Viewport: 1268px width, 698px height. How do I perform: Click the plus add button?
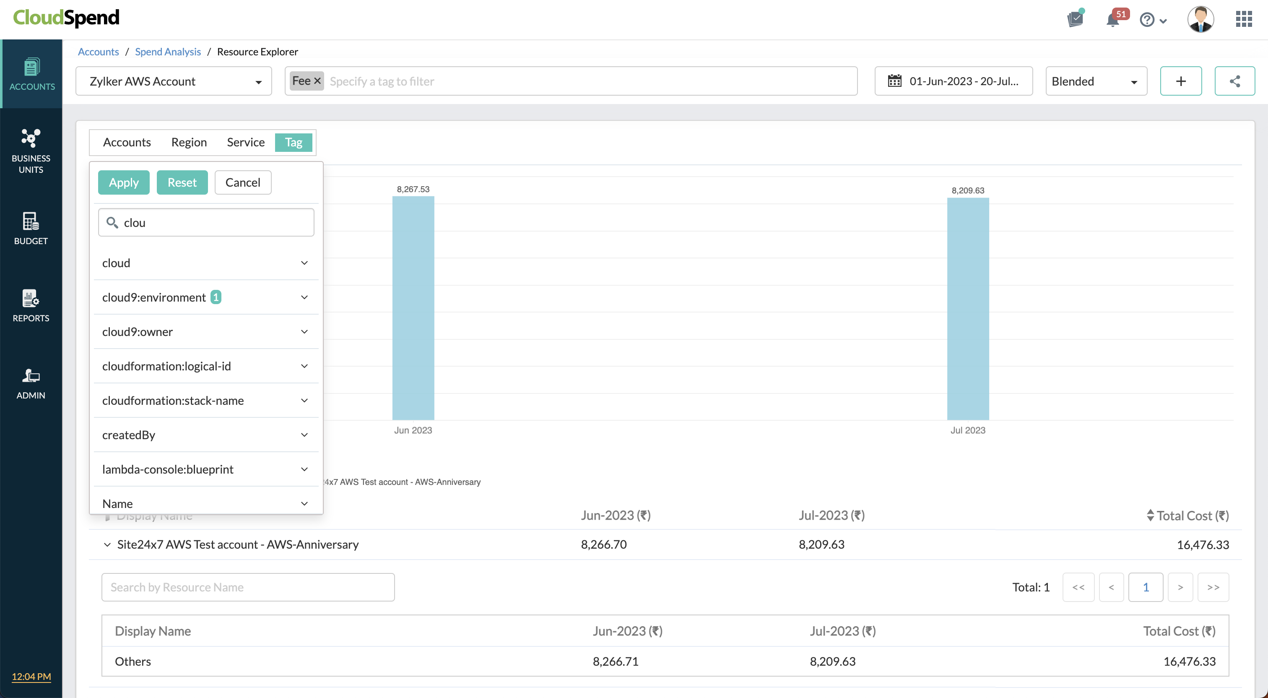(1180, 81)
